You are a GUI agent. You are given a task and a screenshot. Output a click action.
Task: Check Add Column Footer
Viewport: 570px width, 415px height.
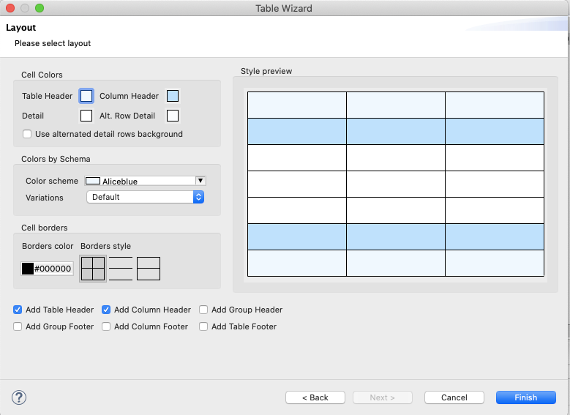pyautogui.click(x=106, y=326)
